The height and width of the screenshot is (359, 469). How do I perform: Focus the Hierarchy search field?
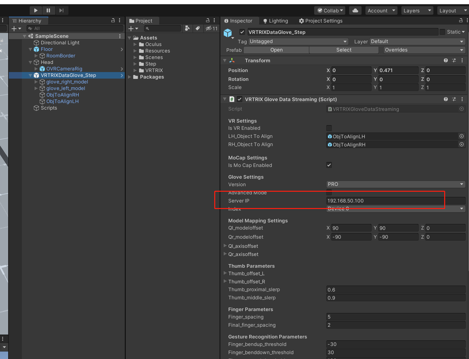pos(75,29)
